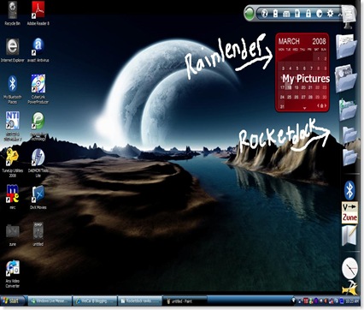Open the computer monitor icon atop RocketDock

point(349,16)
